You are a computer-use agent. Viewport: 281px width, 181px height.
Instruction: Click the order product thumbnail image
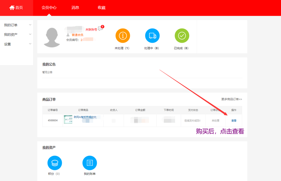pos(68,119)
